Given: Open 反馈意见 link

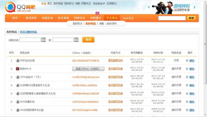Looking at the screenshot, I should click(x=111, y=4).
